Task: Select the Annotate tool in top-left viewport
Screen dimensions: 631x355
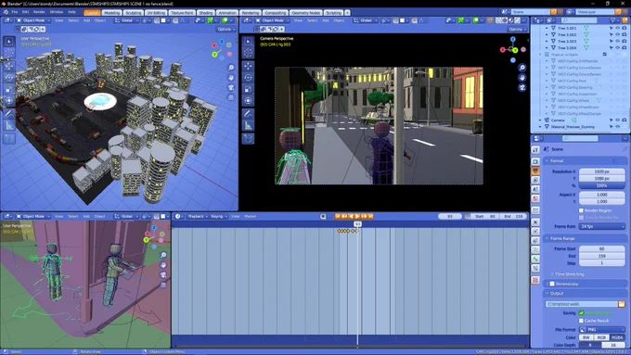Action: point(9,114)
